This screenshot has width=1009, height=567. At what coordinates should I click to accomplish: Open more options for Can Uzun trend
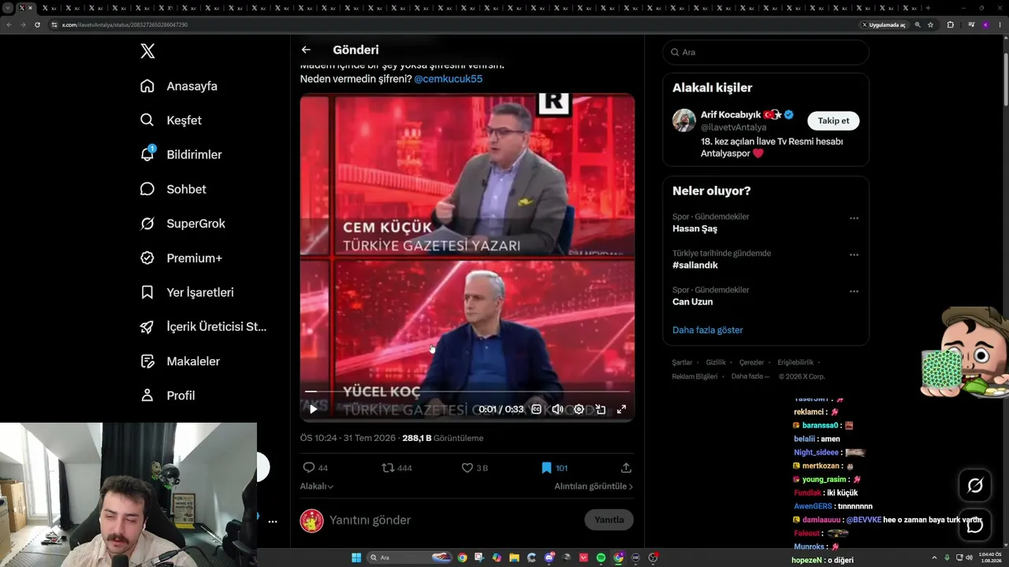(x=854, y=291)
